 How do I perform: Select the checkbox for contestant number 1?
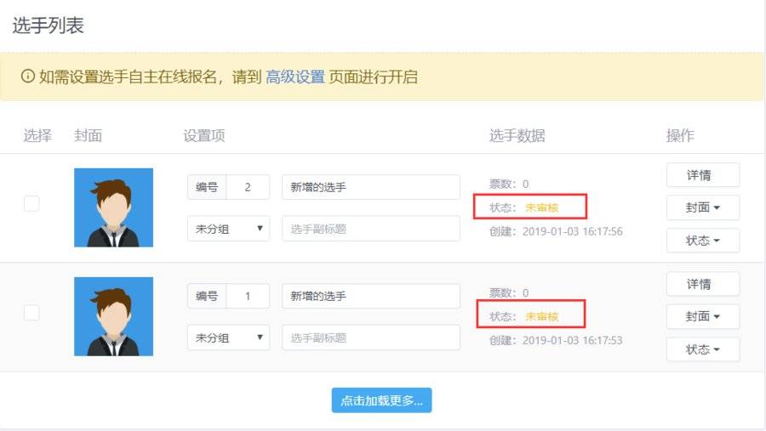(31, 312)
